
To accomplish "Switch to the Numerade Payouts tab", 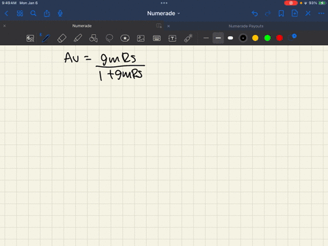I will pyautogui.click(x=246, y=26).
